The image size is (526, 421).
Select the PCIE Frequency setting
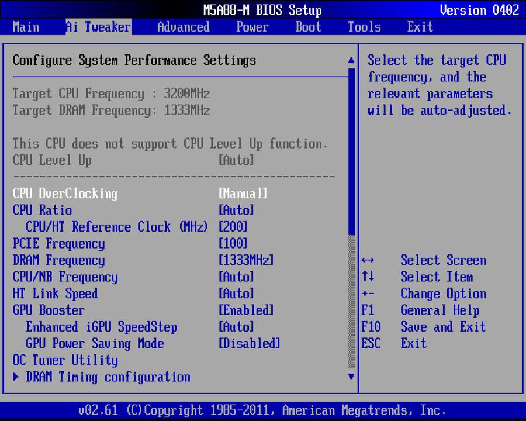tap(58, 244)
